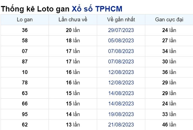Click the "Gan cực đại" column header
This screenshot has width=193, height=130.
(169, 20)
